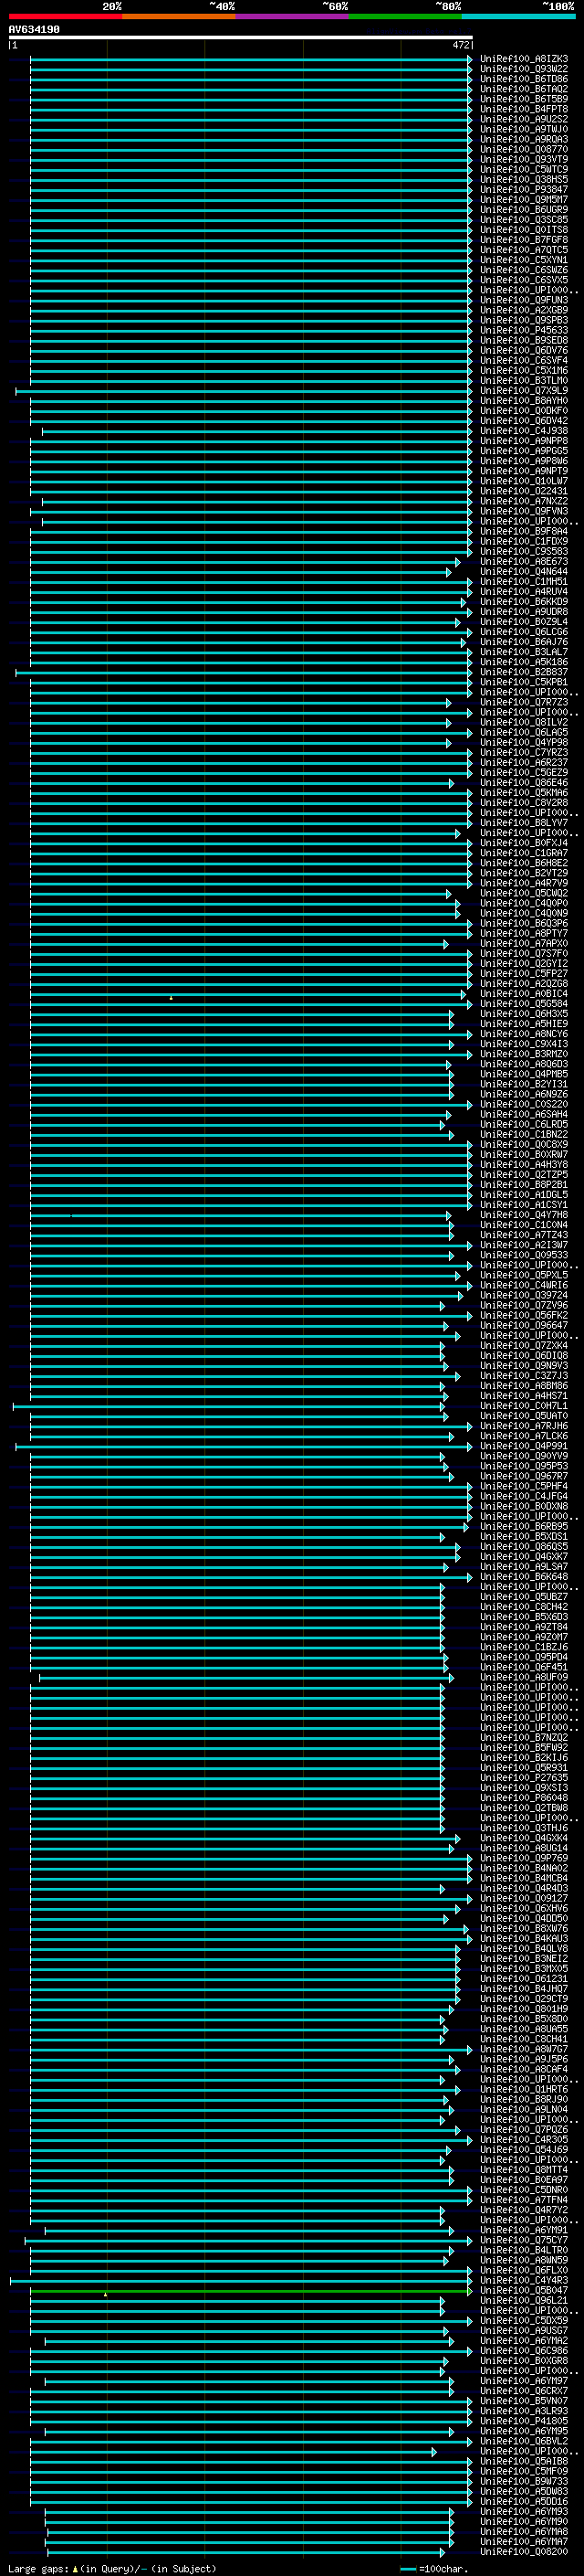The height and width of the screenshot is (2576, 584).
Task: Select hit label UniRef100_C0H7L1
Action: [524, 1406]
